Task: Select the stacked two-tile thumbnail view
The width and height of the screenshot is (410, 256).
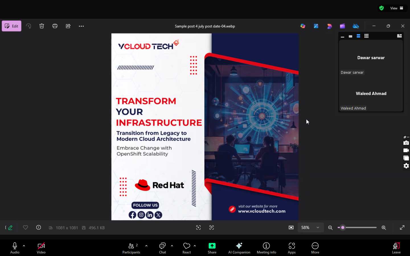Action: (358, 36)
